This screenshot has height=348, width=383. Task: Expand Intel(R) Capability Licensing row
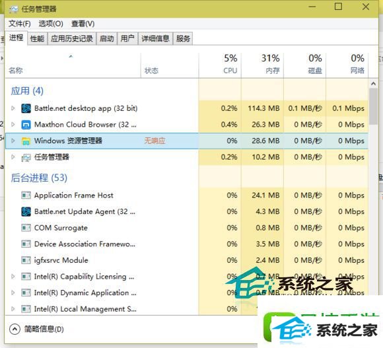click(x=13, y=277)
